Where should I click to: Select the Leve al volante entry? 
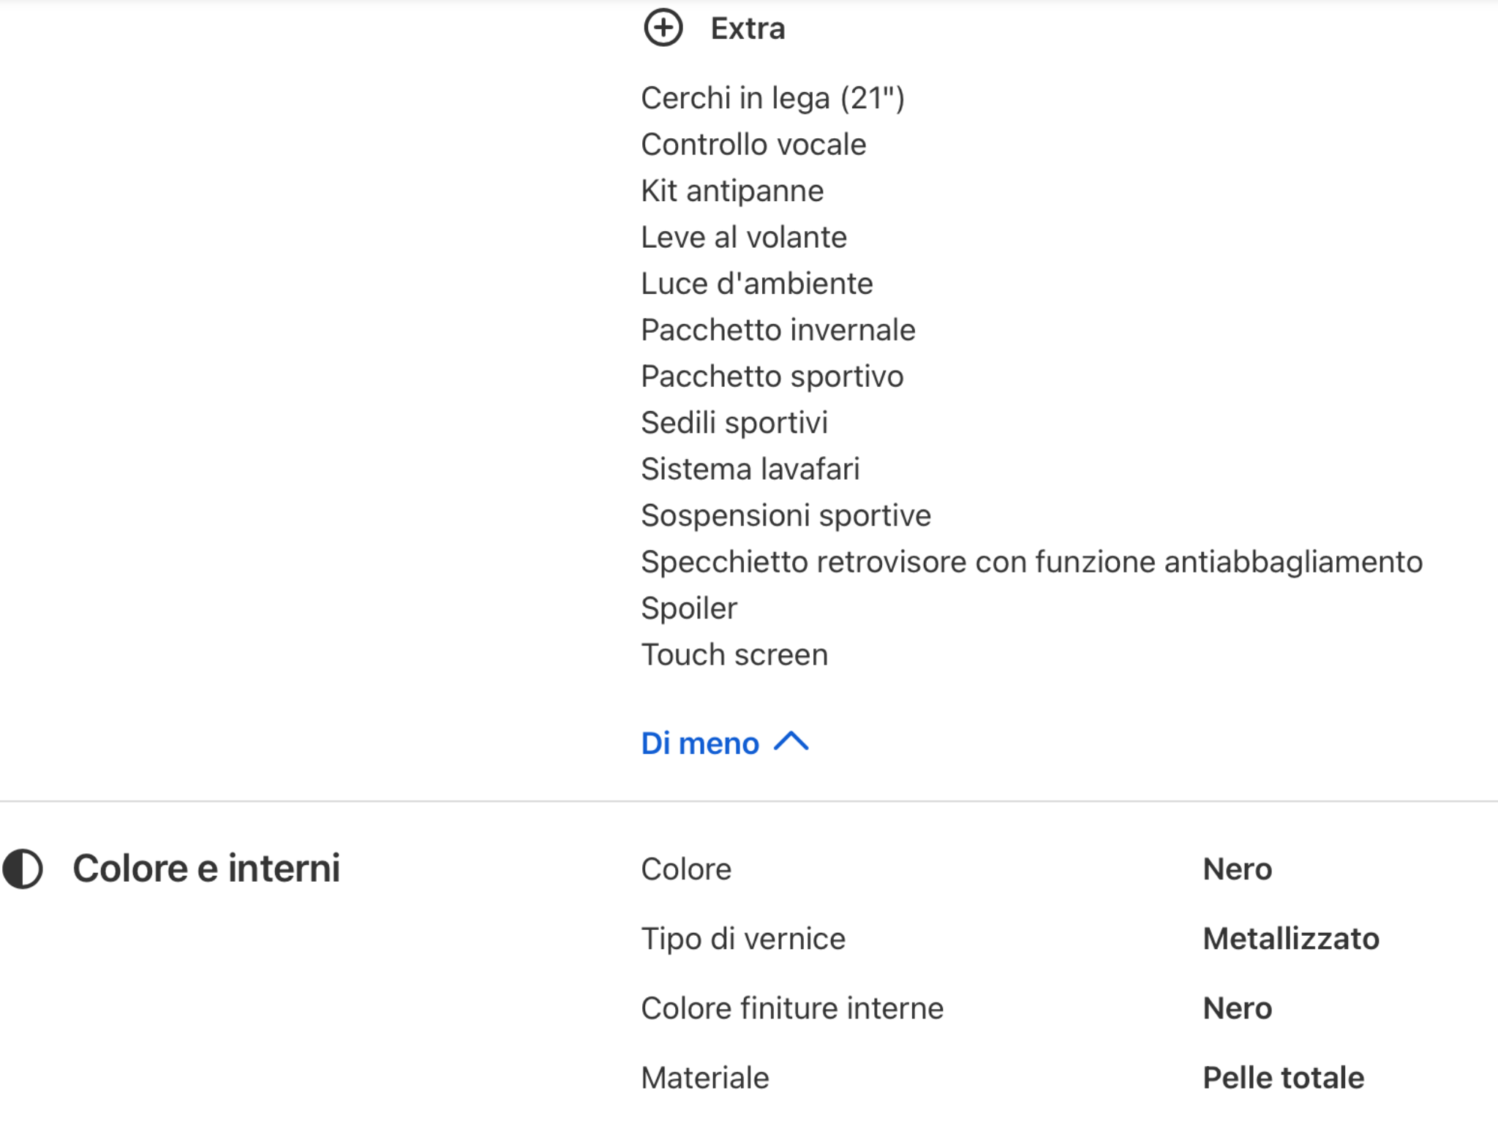[x=744, y=238]
